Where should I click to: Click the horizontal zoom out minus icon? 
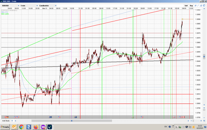191,121
